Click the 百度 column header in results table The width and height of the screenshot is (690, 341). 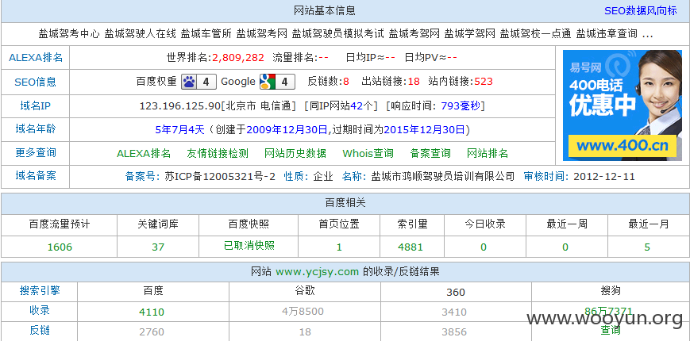coord(153,290)
